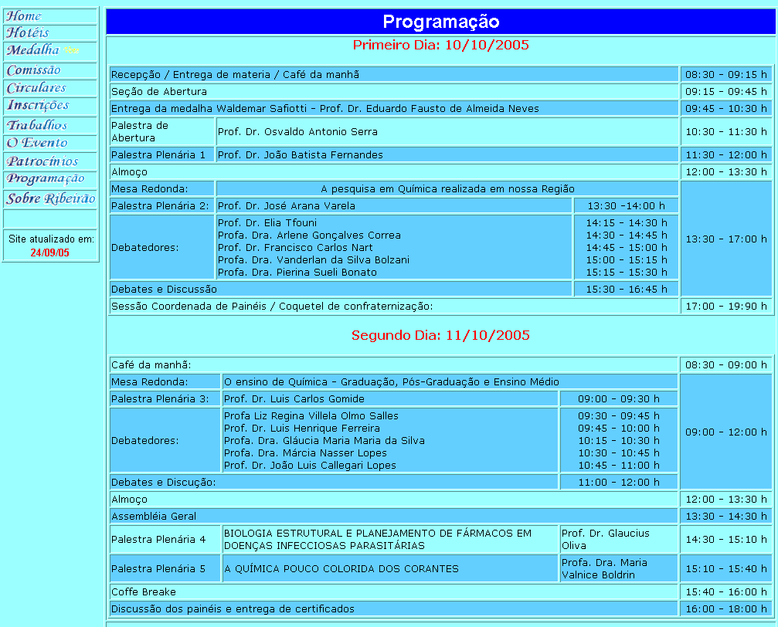Go to the Hotéis page
The width and height of the screenshot is (778, 627).
tap(28, 32)
